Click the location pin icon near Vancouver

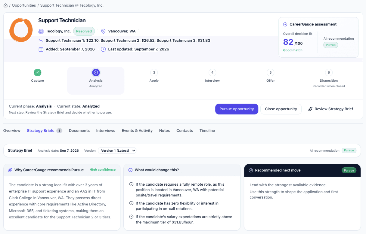[x=103, y=31]
